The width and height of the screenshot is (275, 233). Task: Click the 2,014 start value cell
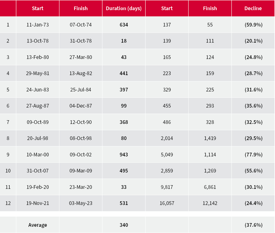[167, 138]
